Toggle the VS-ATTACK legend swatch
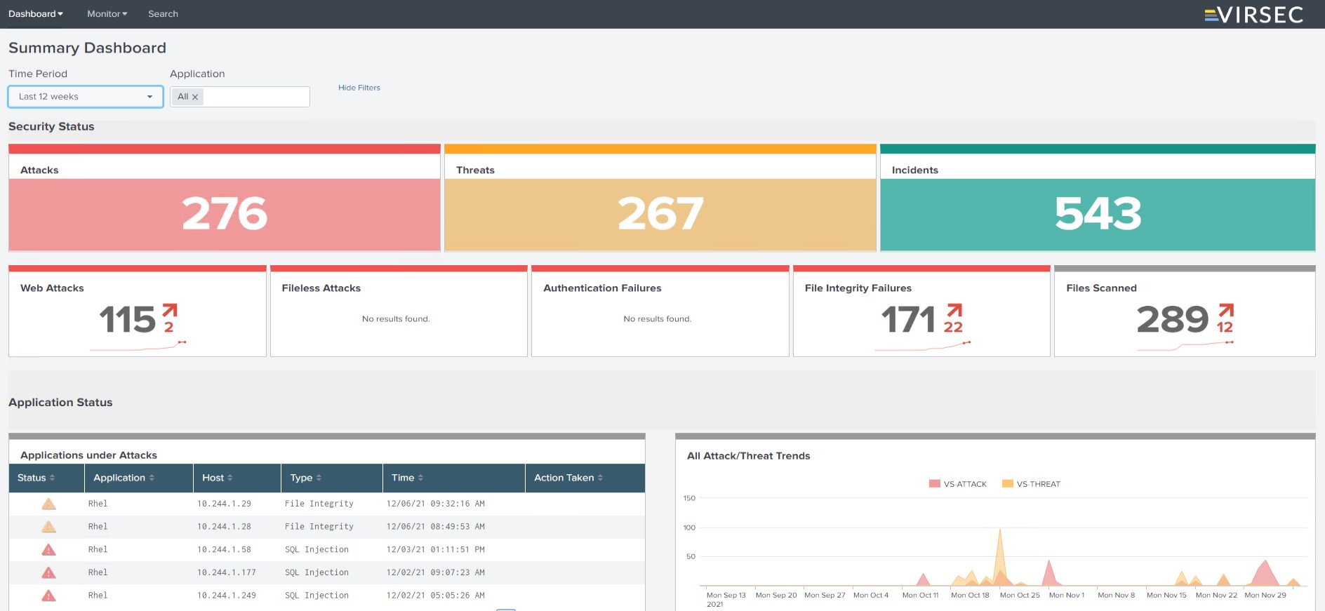 coord(934,484)
